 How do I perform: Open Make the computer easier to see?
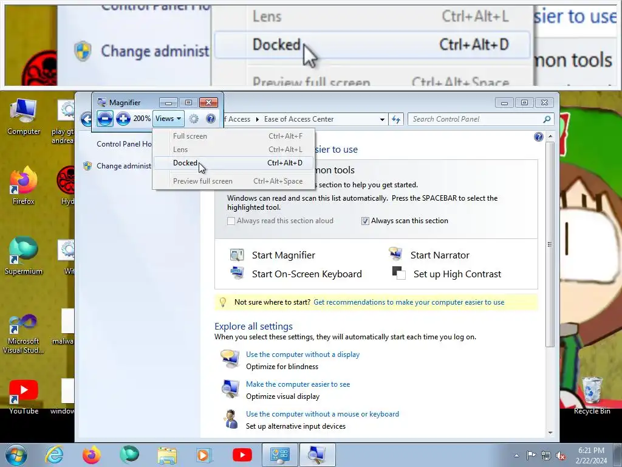pyautogui.click(x=298, y=384)
